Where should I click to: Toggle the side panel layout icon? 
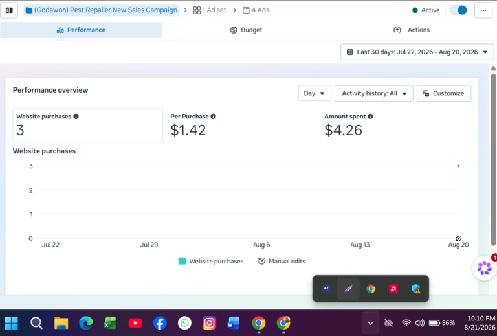[x=9, y=10]
